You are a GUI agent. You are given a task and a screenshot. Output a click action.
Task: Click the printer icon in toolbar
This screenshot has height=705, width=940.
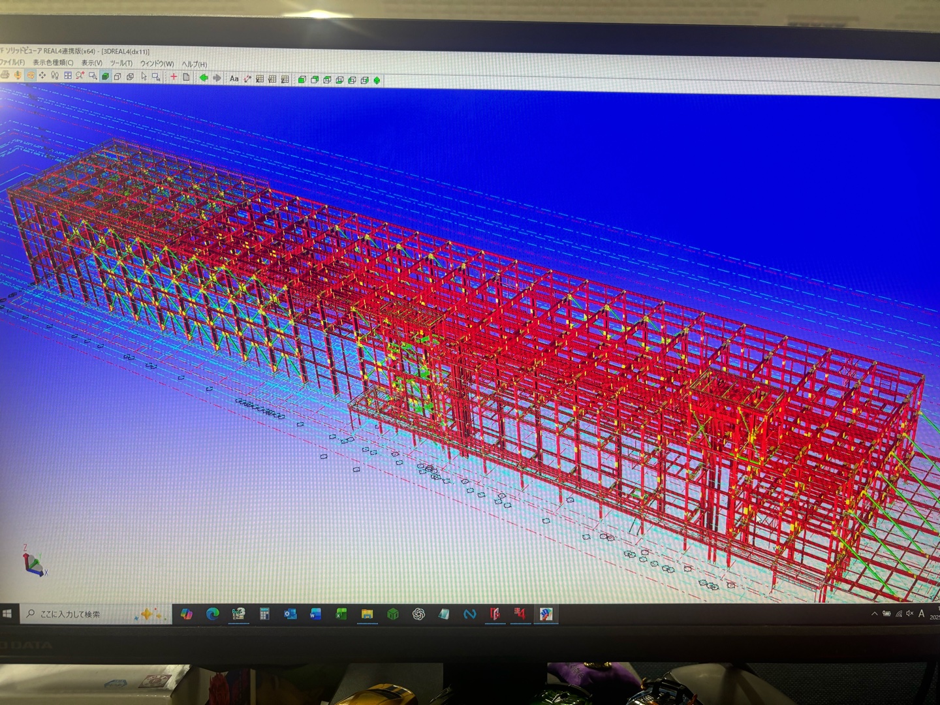pyautogui.click(x=5, y=75)
